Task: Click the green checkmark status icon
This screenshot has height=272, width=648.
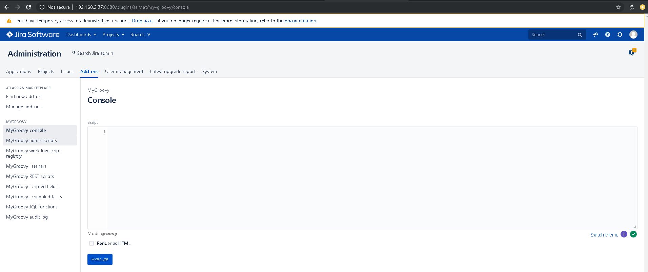Action: tap(633, 234)
